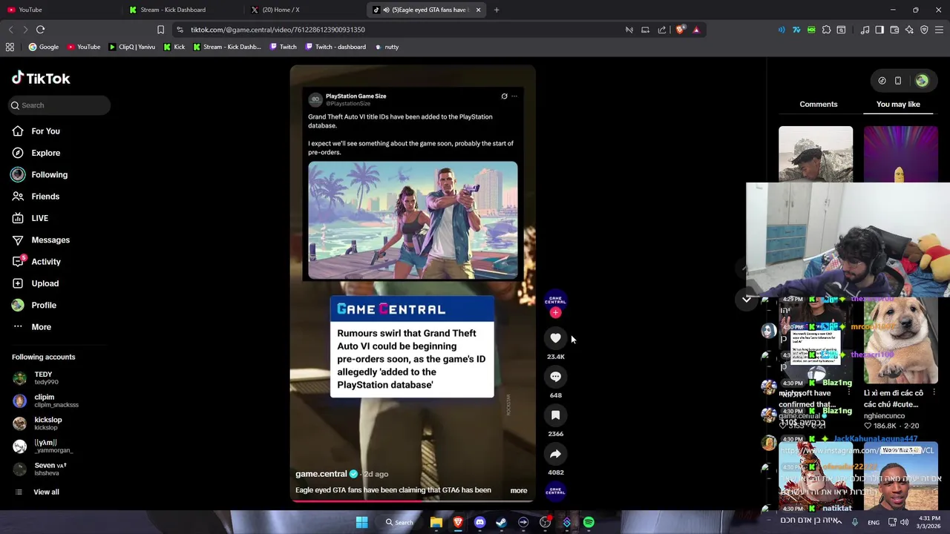Image resolution: width=950 pixels, height=534 pixels.
Task: Open the browser extensions puzzle icon
Action: pyautogui.click(x=826, y=30)
